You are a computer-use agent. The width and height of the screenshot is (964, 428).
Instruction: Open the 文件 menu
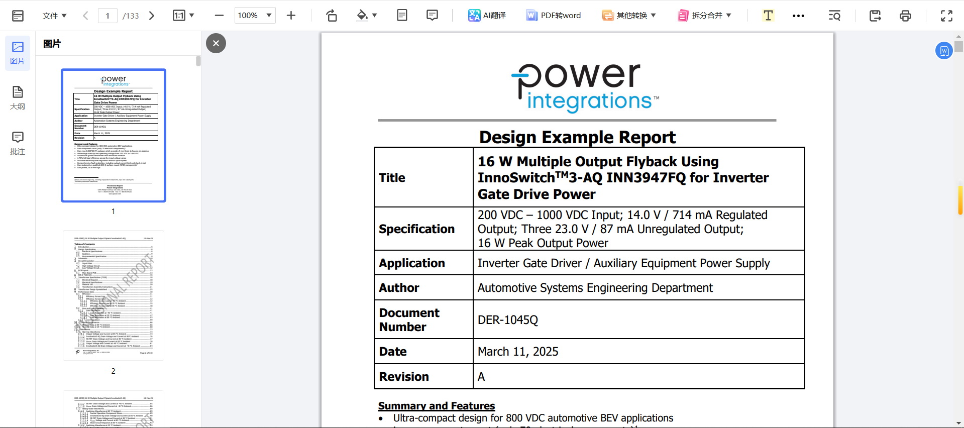[54, 16]
